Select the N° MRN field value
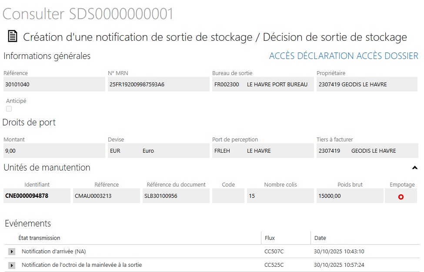 (158, 85)
